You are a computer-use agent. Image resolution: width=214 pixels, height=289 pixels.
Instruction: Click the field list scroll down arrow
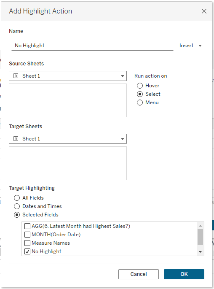[x=201, y=251]
